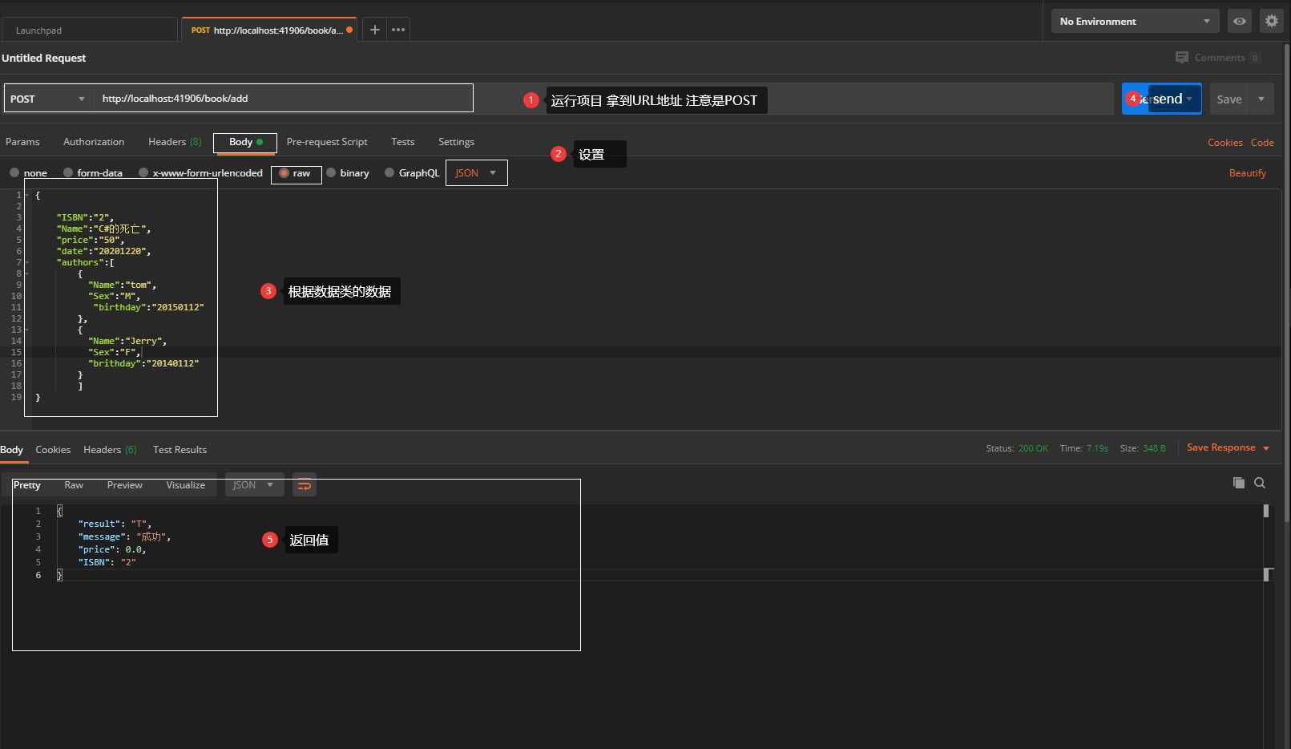
Task: Click the Untitled Request title
Action: (x=44, y=58)
